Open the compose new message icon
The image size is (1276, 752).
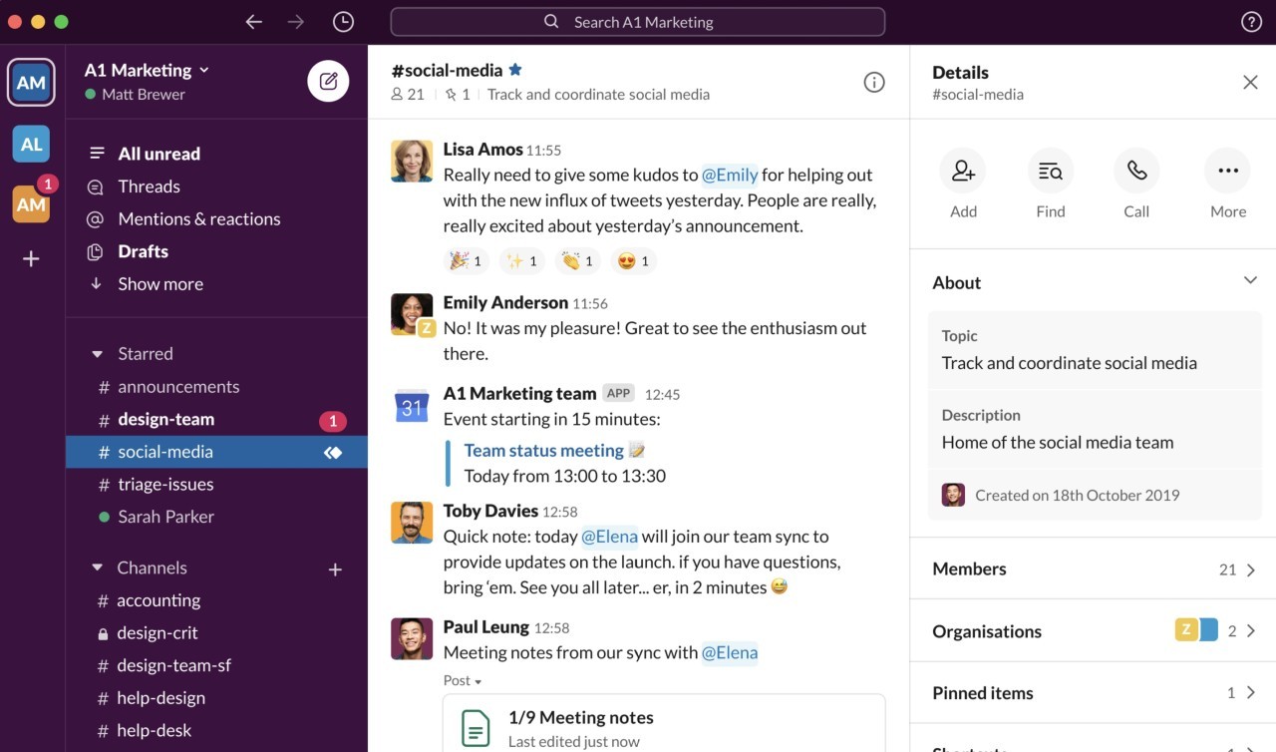tap(328, 81)
